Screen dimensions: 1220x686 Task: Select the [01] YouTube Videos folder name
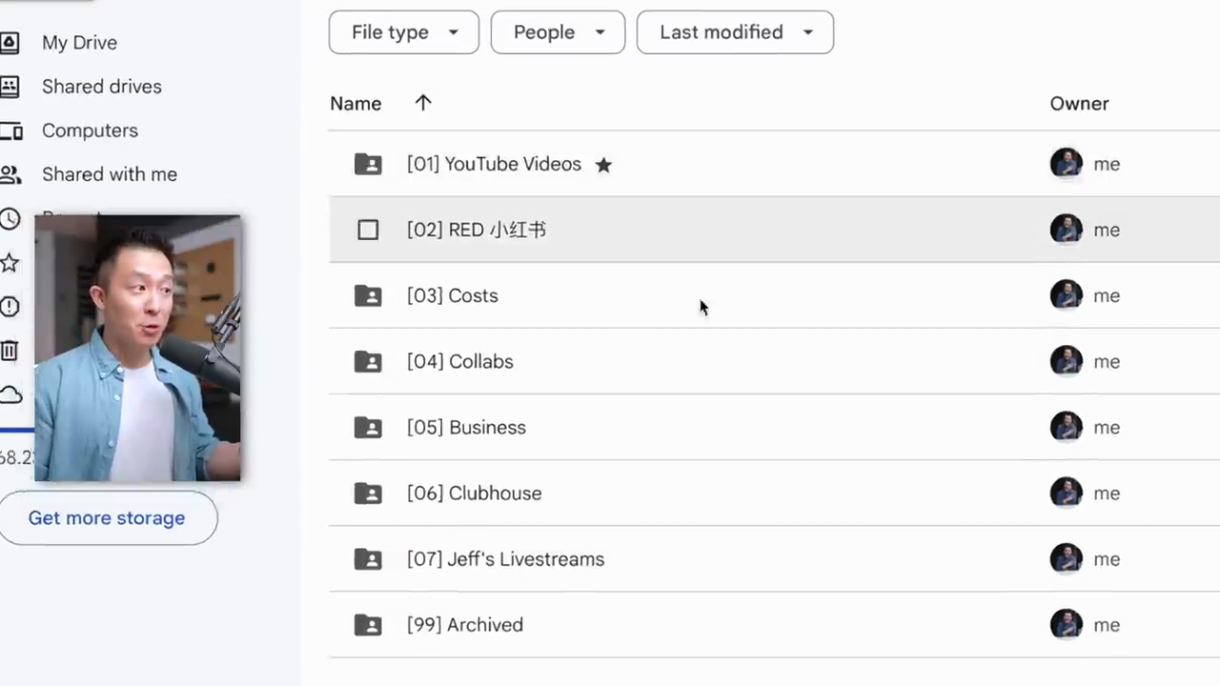tap(494, 164)
